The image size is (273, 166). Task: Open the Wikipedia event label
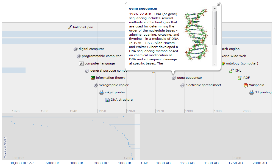tap(257, 85)
